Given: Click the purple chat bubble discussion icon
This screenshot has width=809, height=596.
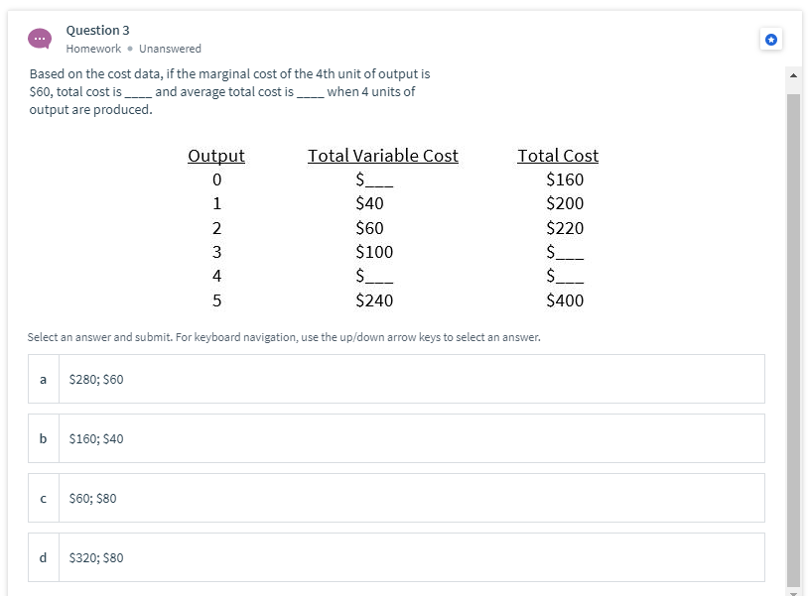Looking at the screenshot, I should 40,39.
